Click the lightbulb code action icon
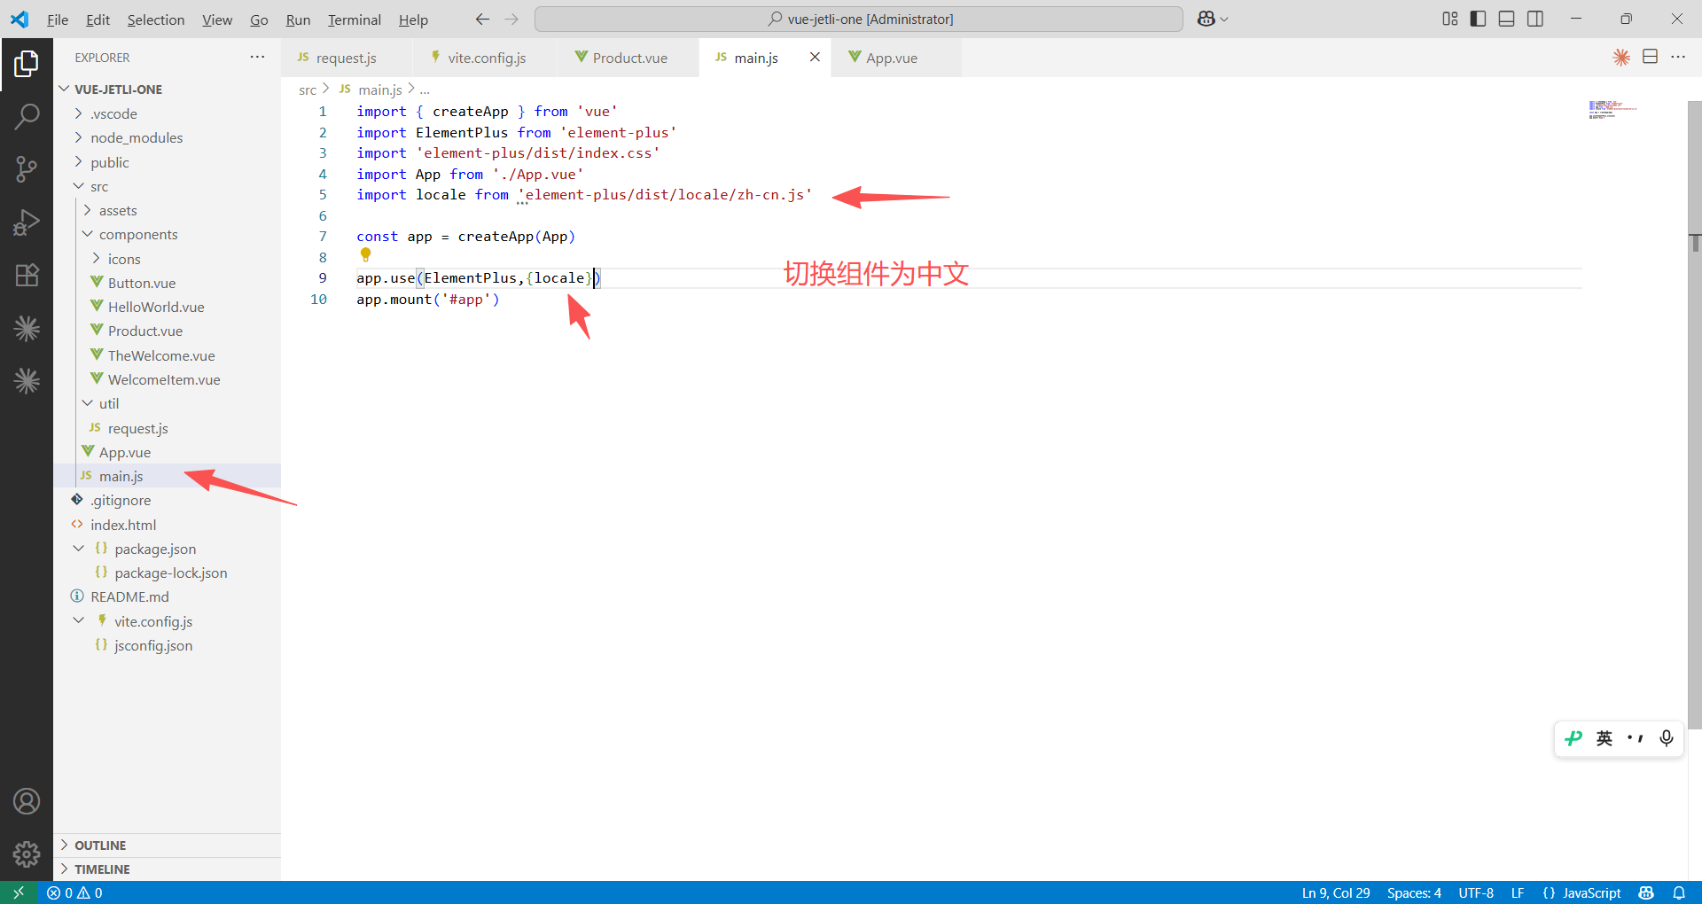The width and height of the screenshot is (1702, 904). tap(365, 255)
